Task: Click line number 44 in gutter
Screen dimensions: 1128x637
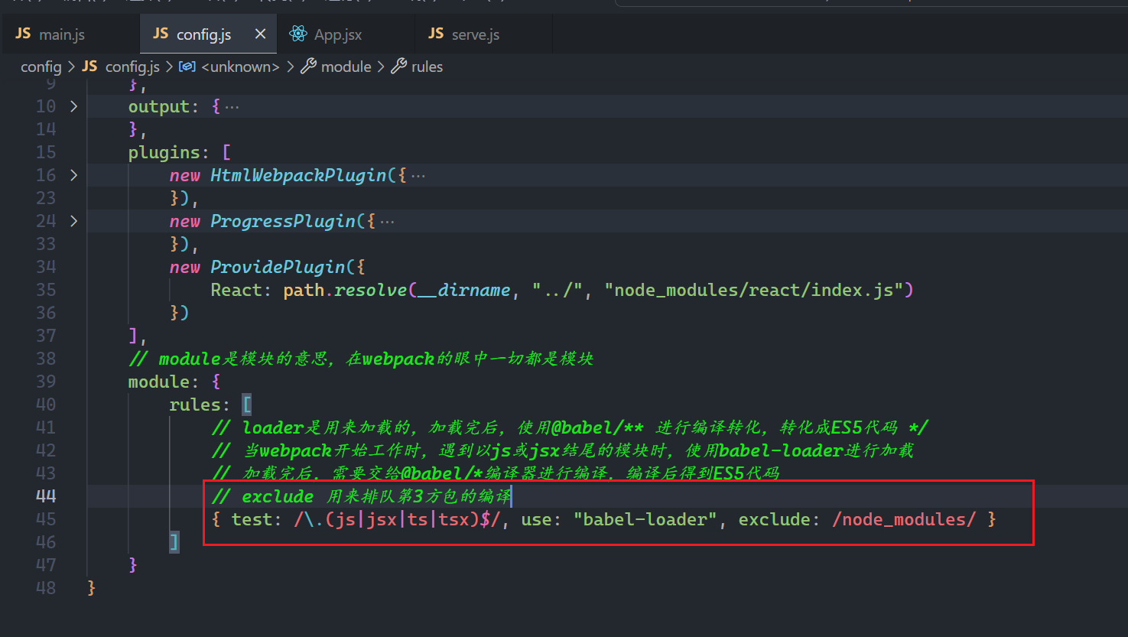Action: pyautogui.click(x=46, y=496)
